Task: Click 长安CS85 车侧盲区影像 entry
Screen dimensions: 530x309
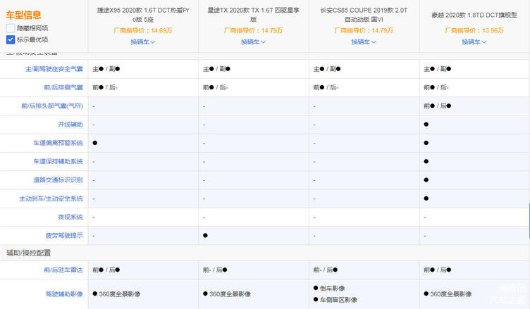Action: point(335,300)
